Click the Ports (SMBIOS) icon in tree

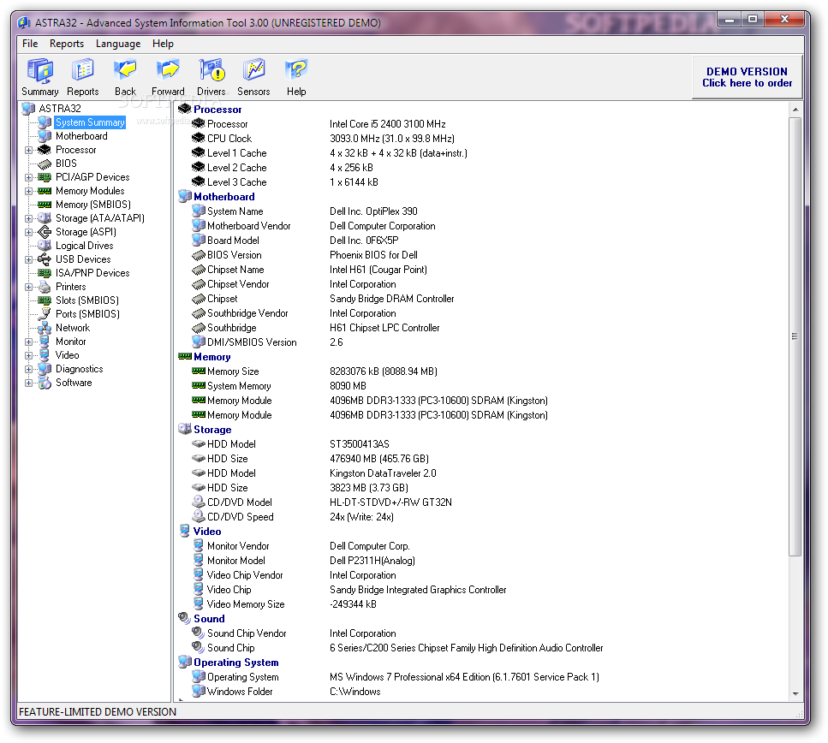(45, 314)
